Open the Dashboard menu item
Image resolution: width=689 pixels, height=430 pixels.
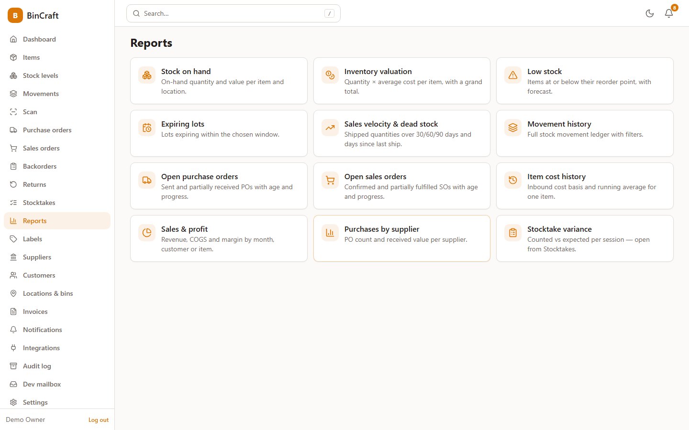pos(57,39)
